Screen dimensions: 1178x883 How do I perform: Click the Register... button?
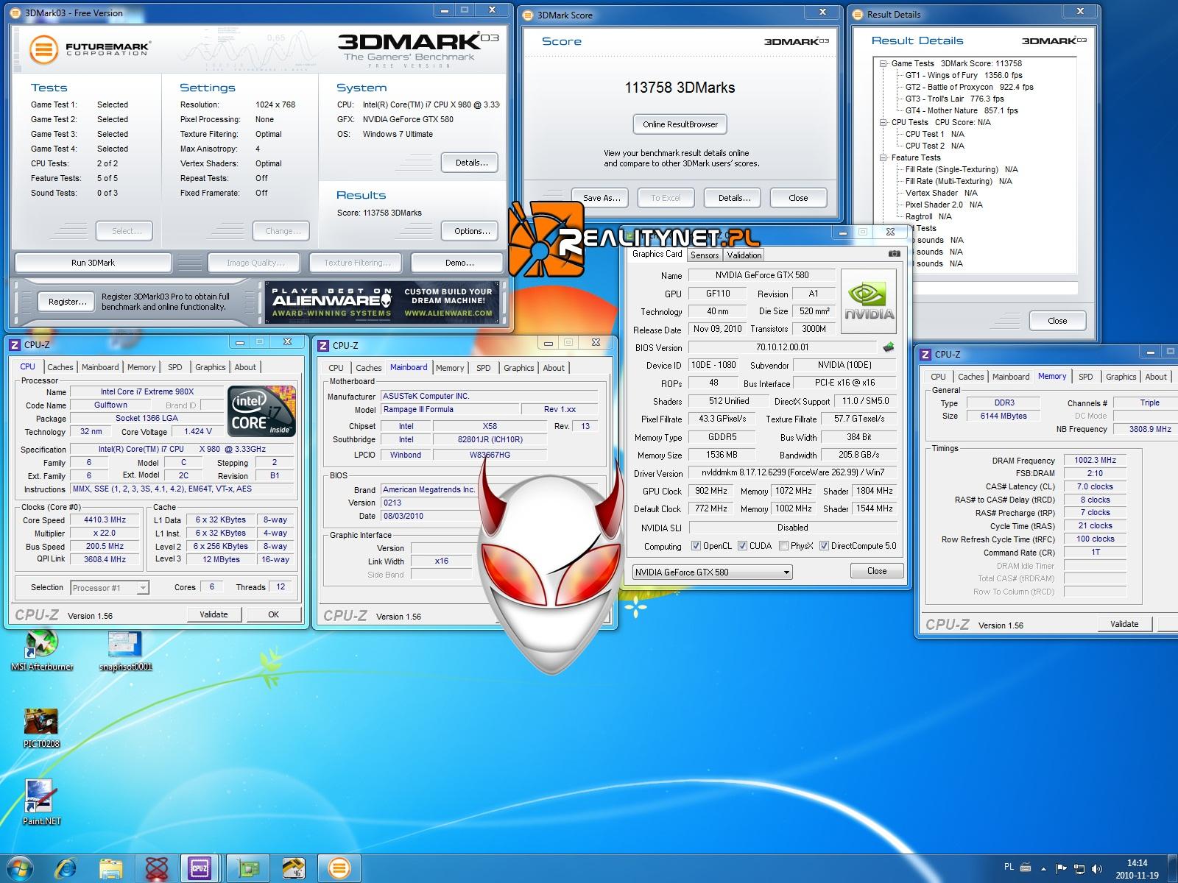pyautogui.click(x=67, y=302)
